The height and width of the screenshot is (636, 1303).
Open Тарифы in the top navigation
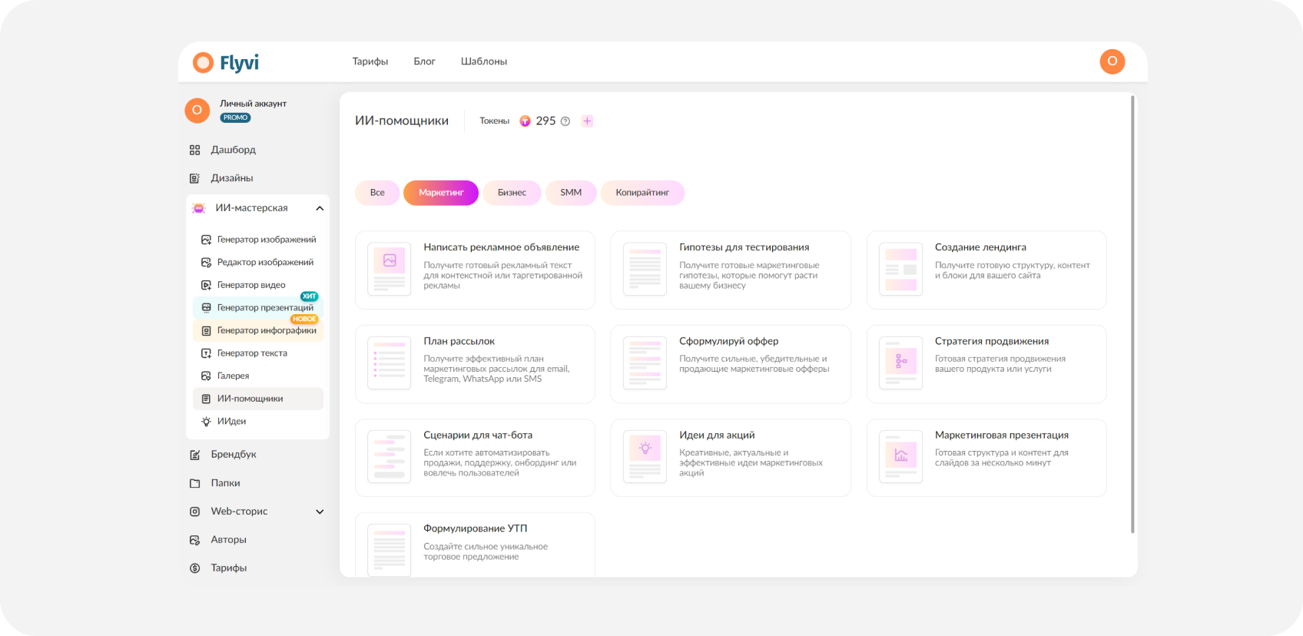point(370,61)
